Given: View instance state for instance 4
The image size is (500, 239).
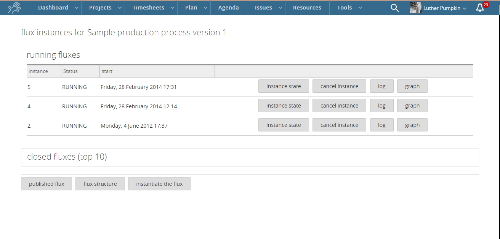Looking at the screenshot, I should click(284, 106).
